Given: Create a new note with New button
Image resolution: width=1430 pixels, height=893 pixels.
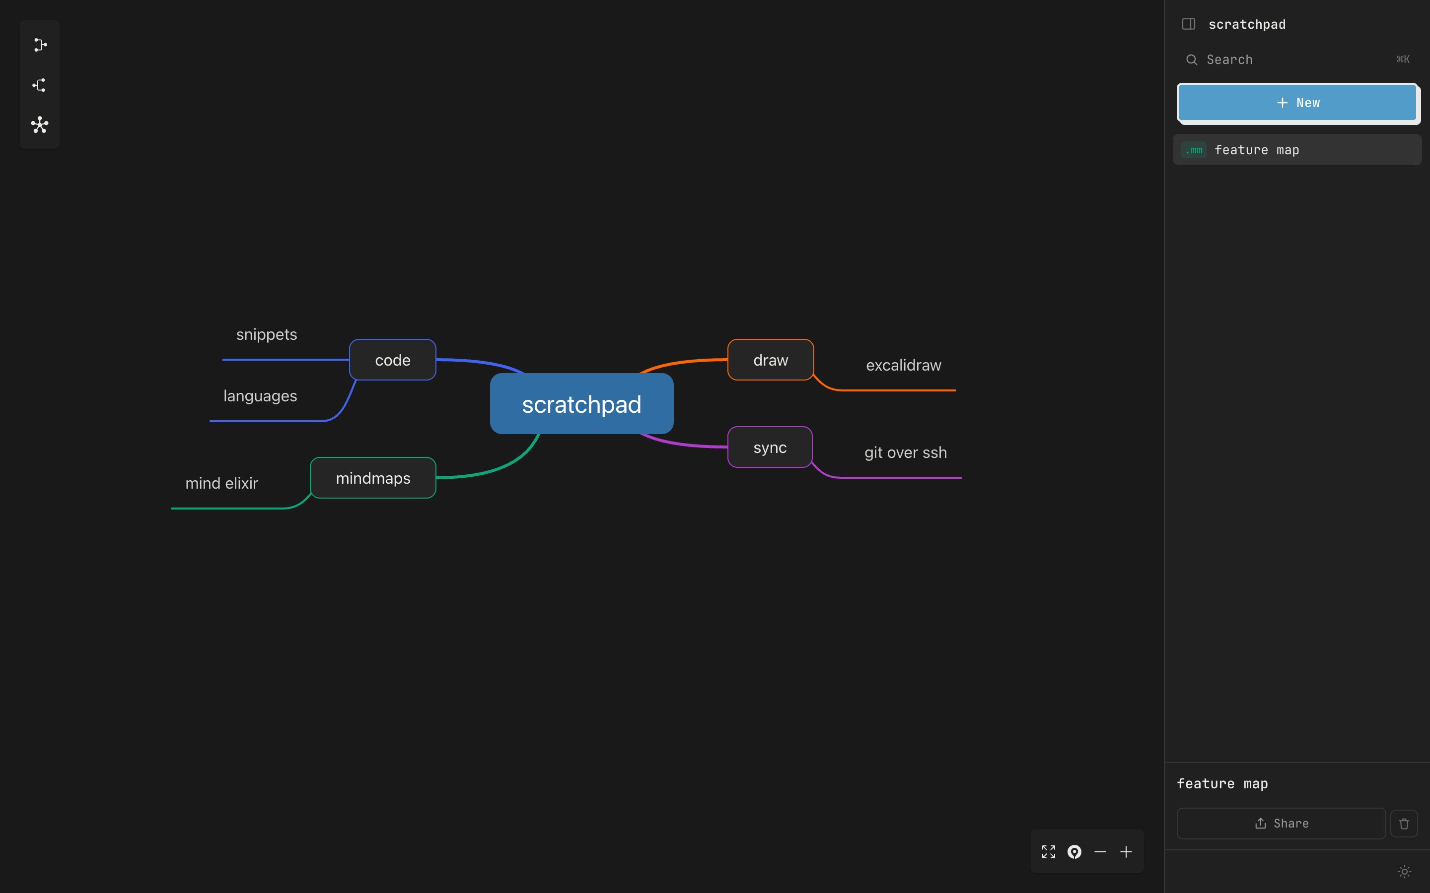Looking at the screenshot, I should [x=1297, y=103].
